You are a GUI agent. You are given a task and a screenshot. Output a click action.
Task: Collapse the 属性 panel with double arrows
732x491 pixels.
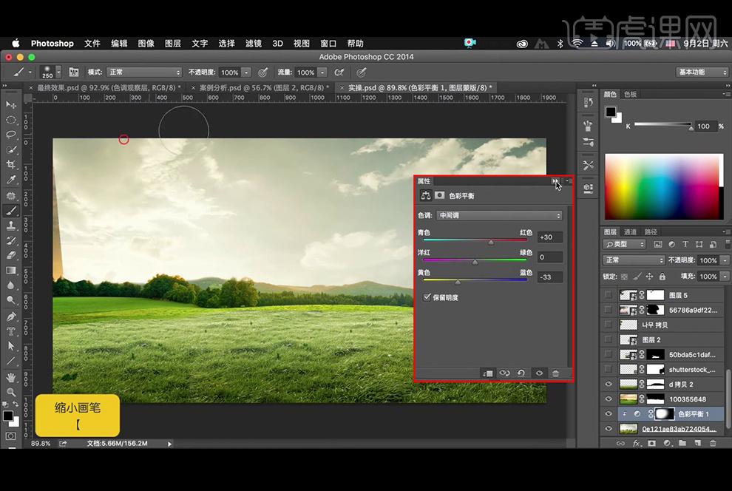point(555,180)
